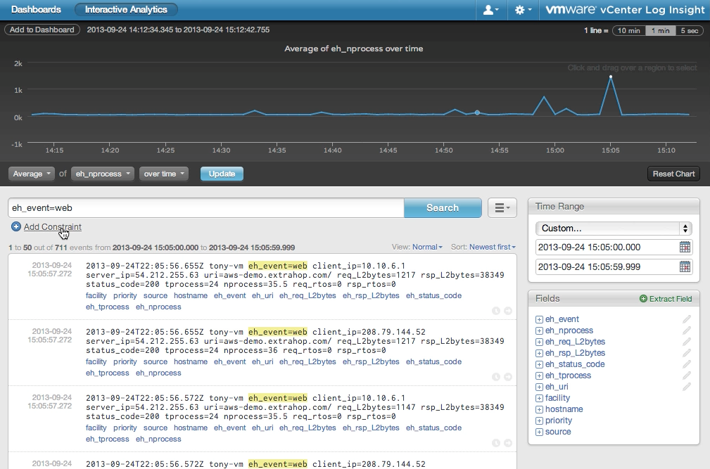Click the eh_event=web search query field

click(x=206, y=207)
